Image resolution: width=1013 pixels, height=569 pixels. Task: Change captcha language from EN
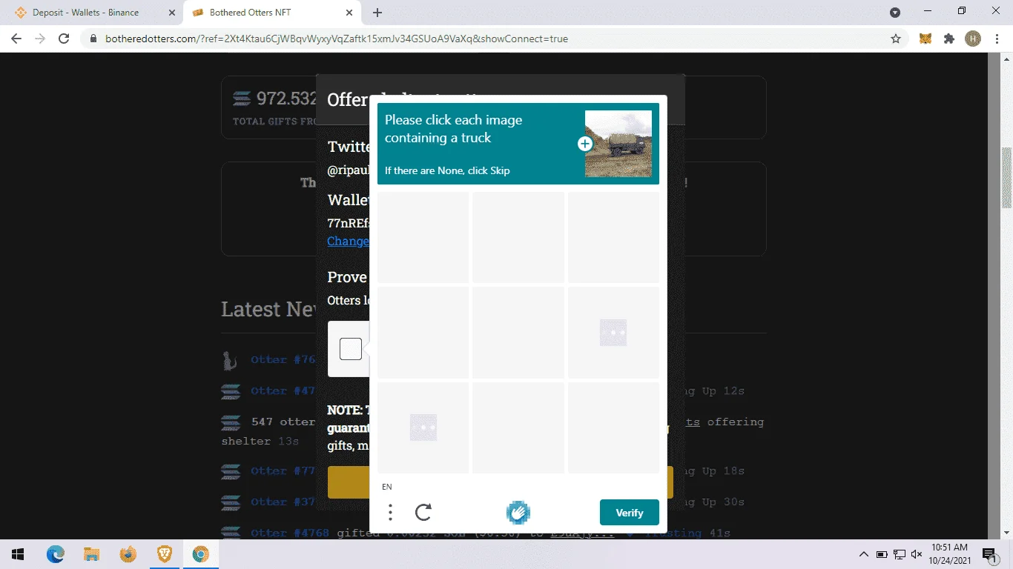click(x=387, y=487)
